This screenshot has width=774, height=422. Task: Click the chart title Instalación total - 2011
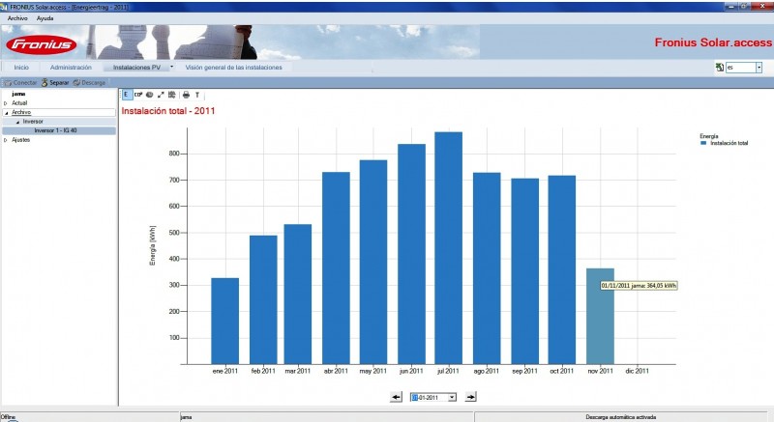coord(168,111)
